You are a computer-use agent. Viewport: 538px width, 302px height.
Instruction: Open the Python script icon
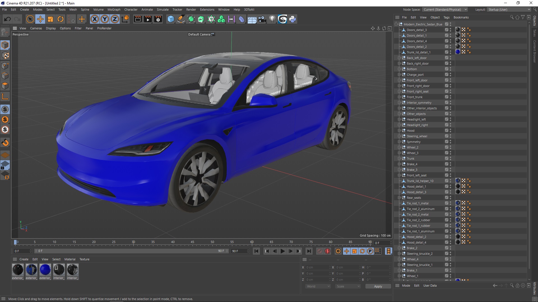(x=293, y=19)
